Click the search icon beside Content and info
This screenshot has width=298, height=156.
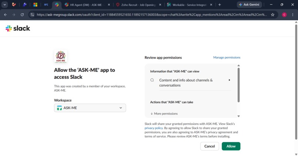pos(152,80)
